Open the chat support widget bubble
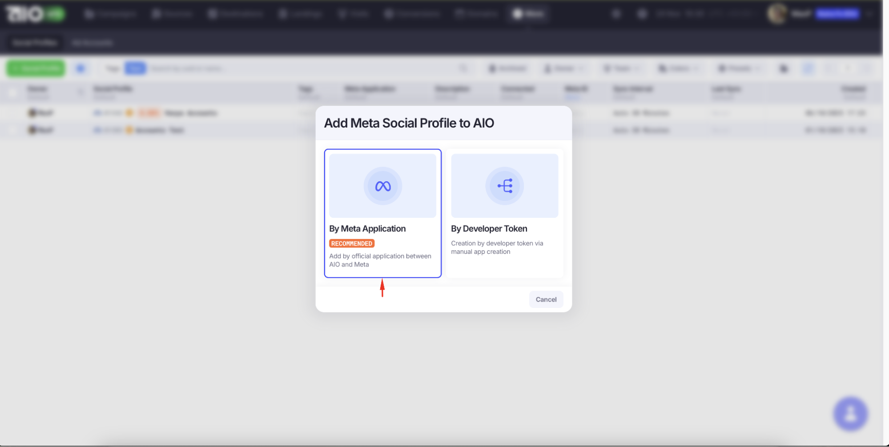This screenshot has height=447, width=889. [x=850, y=414]
